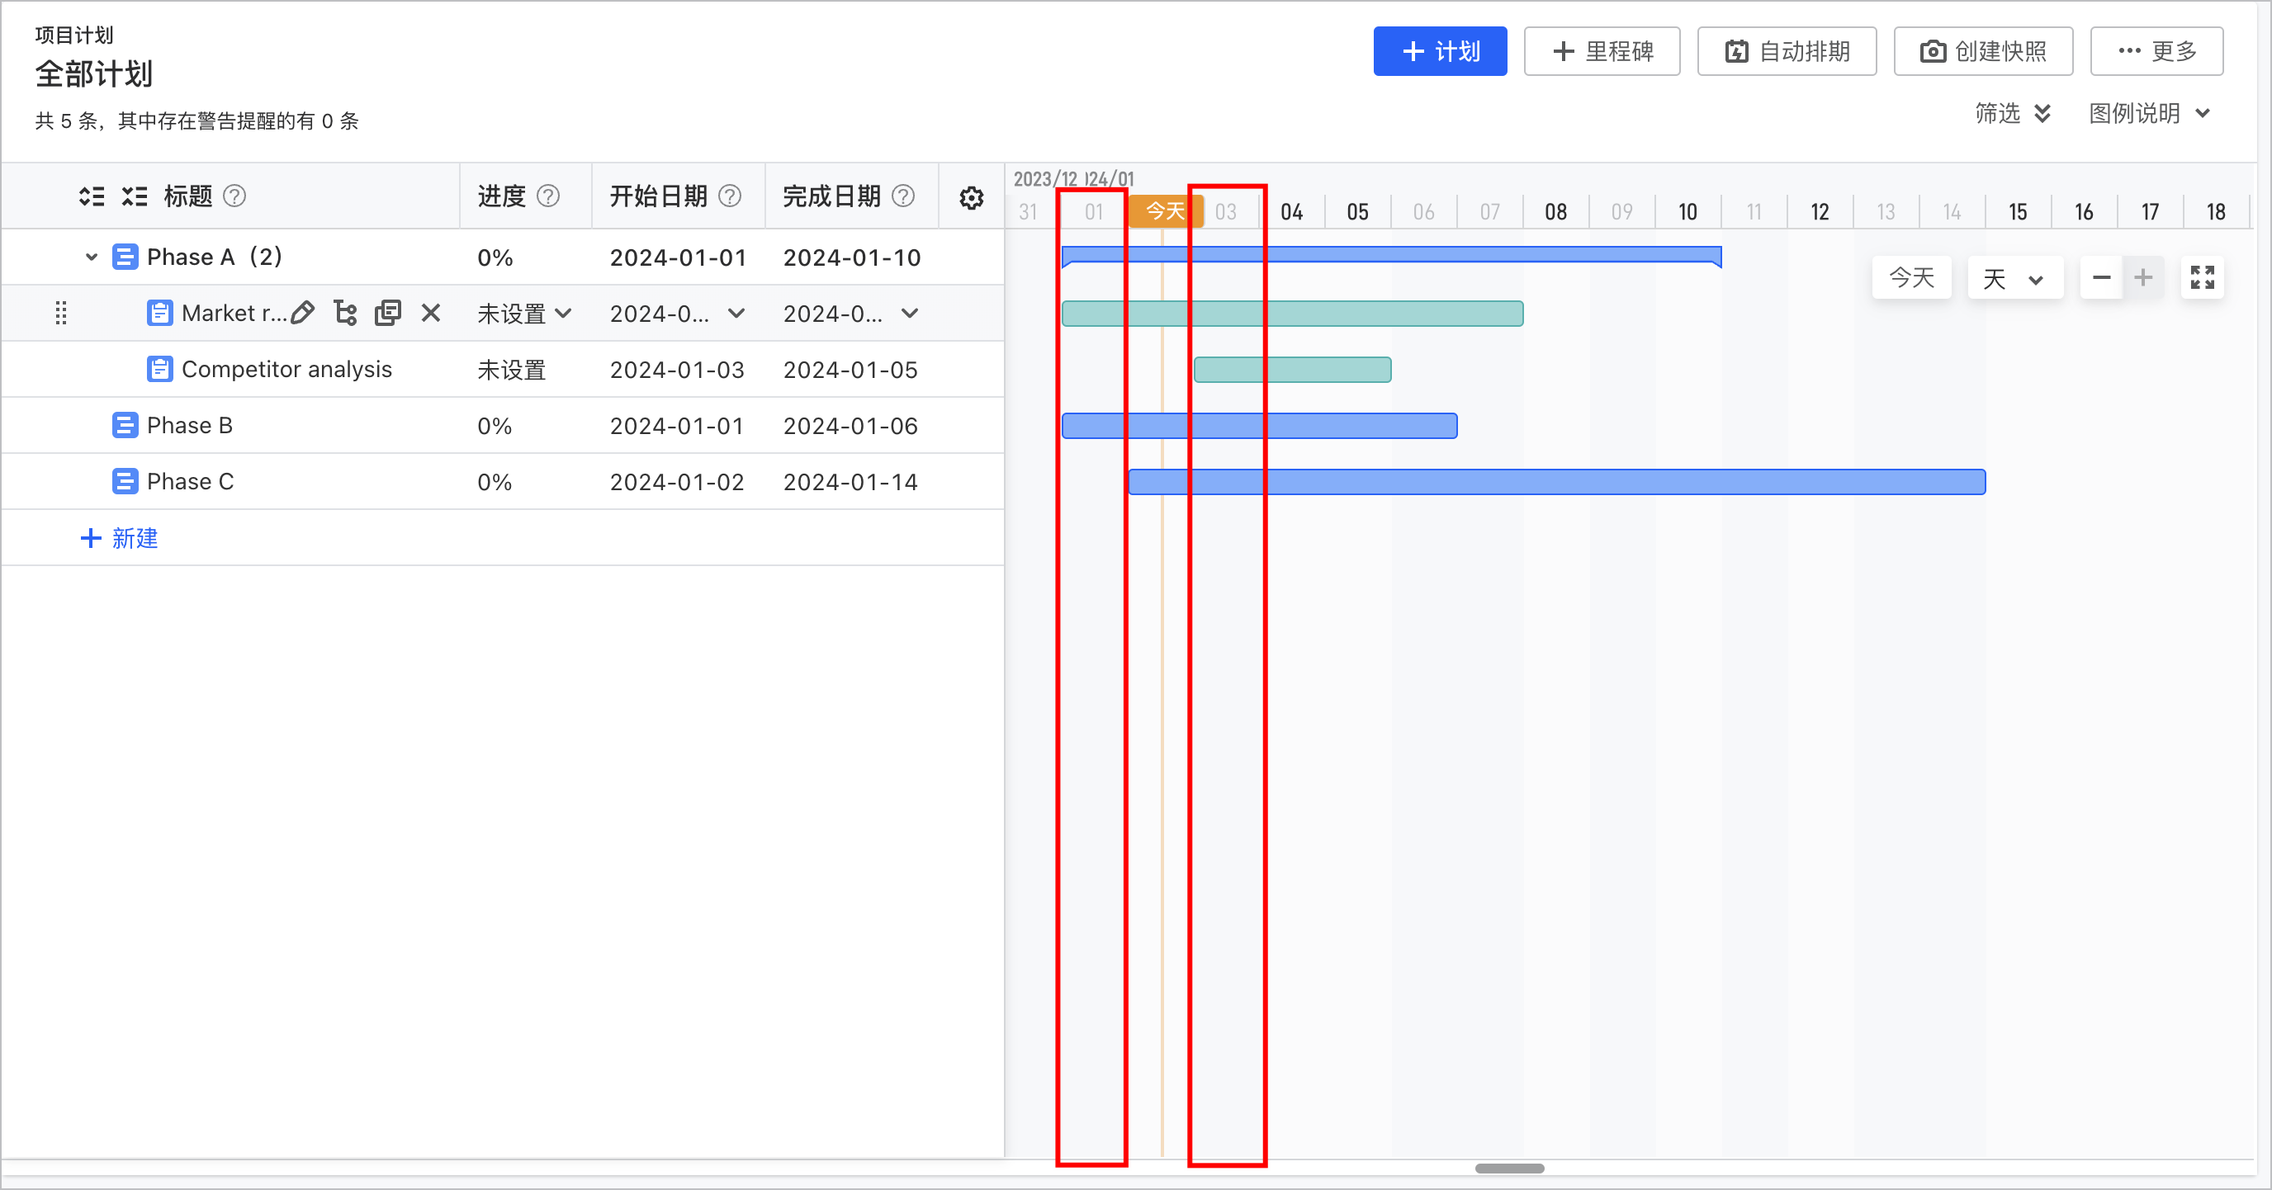Zoom out the Gantt timeline
The height and width of the screenshot is (1190, 2272).
(x=2102, y=277)
